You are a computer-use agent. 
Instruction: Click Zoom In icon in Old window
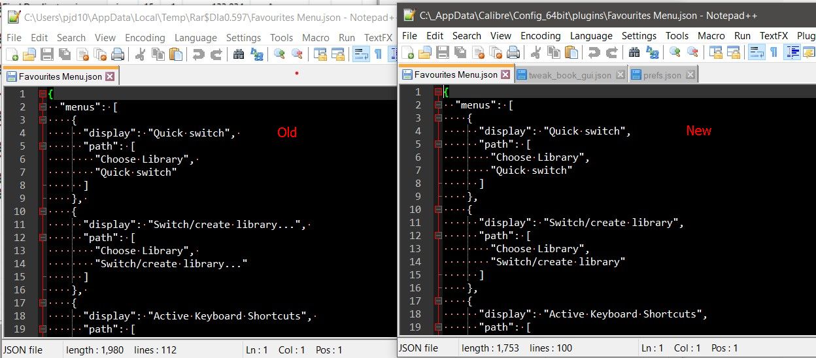pyautogui.click(x=279, y=55)
